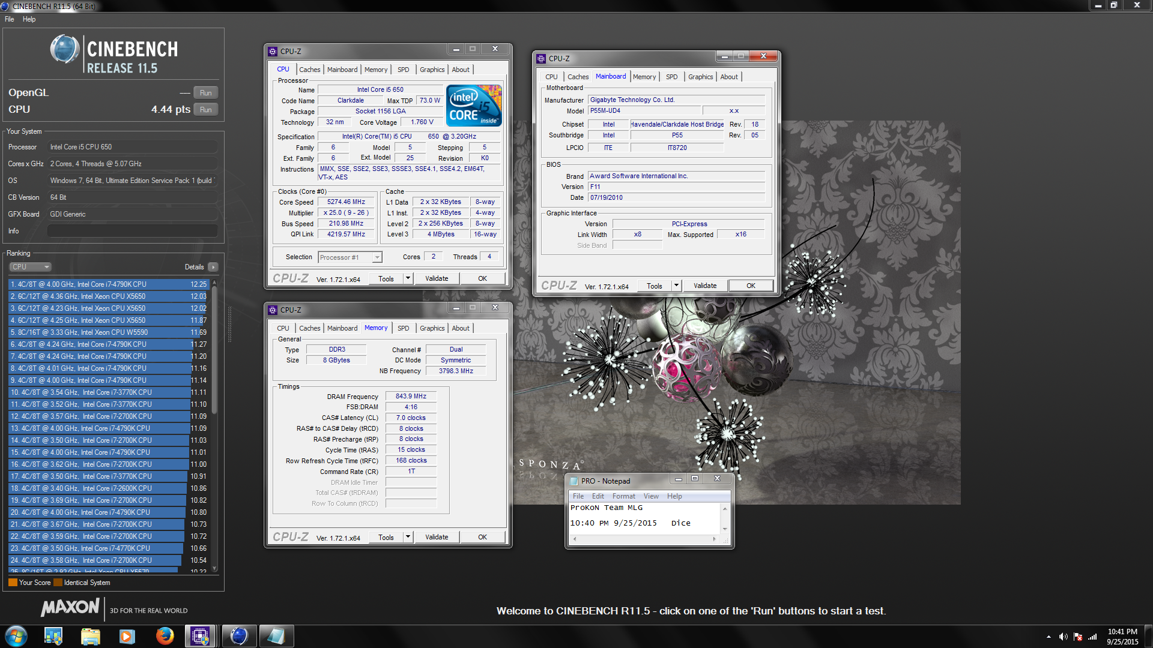The width and height of the screenshot is (1153, 648).
Task: Click Show Desktop button at taskbar edge
Action: tap(1148, 637)
